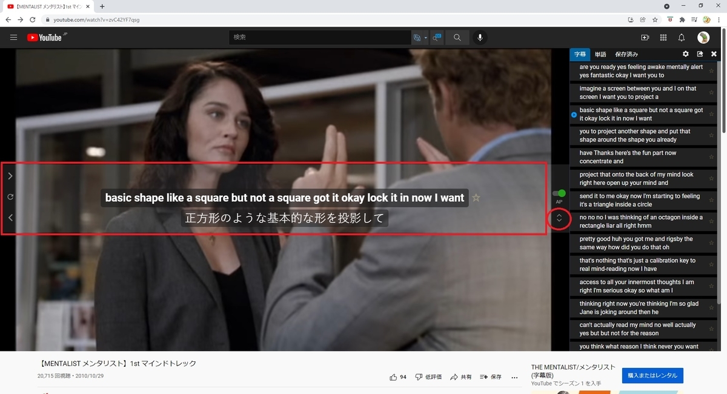Click the search magnifier button
The width and height of the screenshot is (727, 394).
click(x=457, y=38)
